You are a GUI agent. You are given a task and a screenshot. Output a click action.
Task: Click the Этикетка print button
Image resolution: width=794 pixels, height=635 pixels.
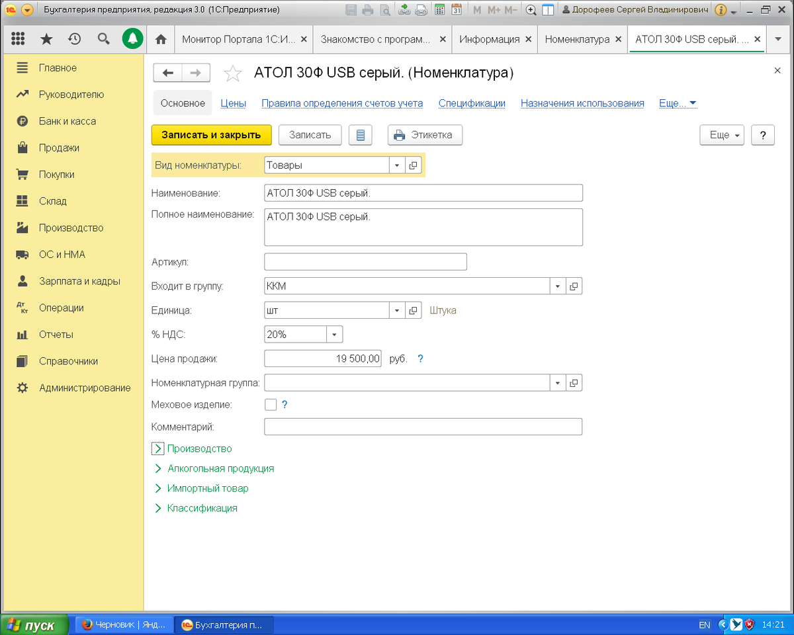pos(425,135)
